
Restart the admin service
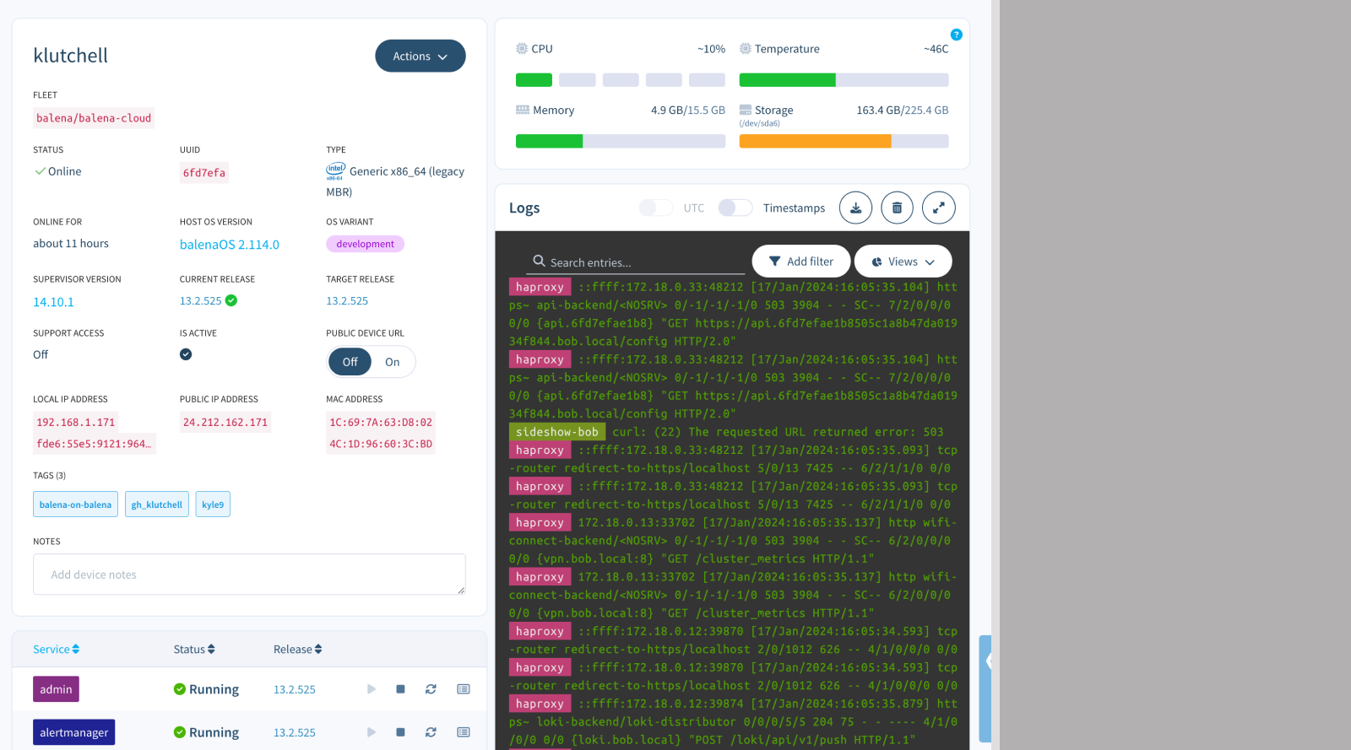(x=431, y=689)
